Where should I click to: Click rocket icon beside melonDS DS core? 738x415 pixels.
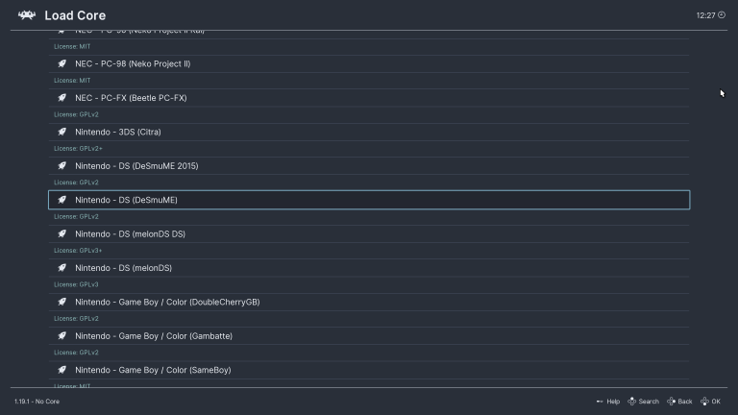(61, 234)
